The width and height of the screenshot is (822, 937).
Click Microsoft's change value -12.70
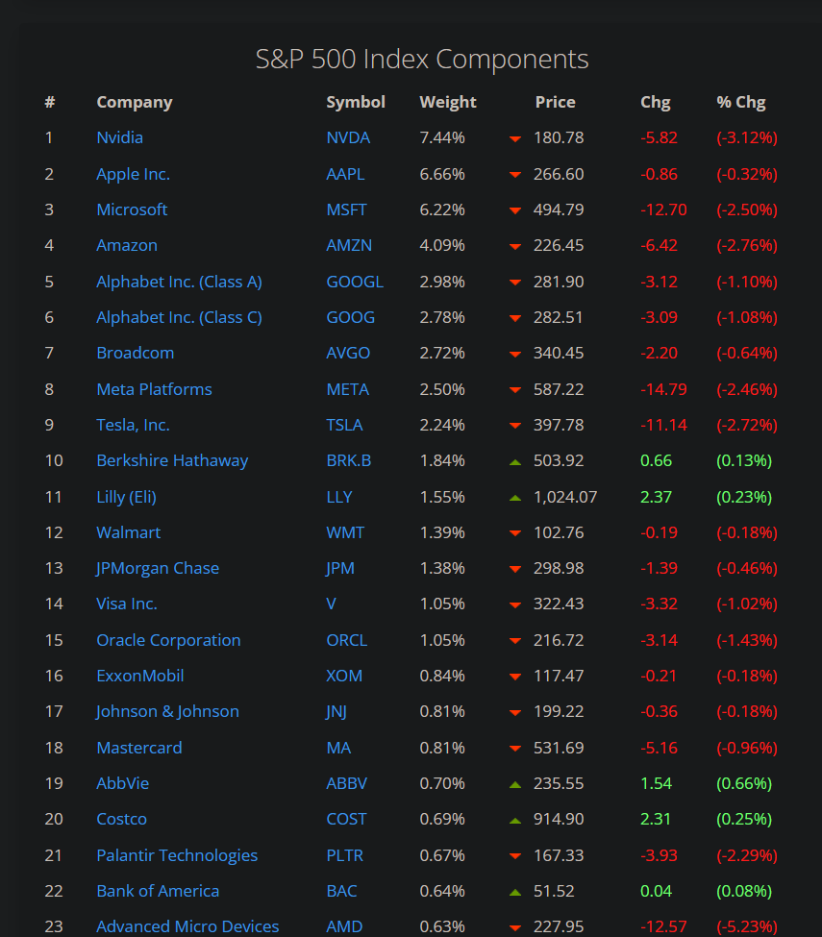click(663, 210)
